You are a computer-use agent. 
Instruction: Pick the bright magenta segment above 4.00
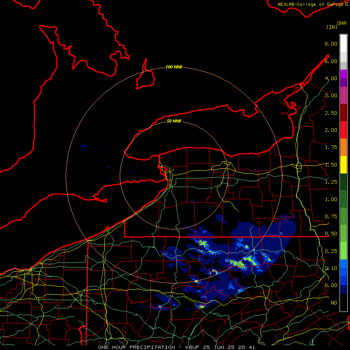click(343, 74)
